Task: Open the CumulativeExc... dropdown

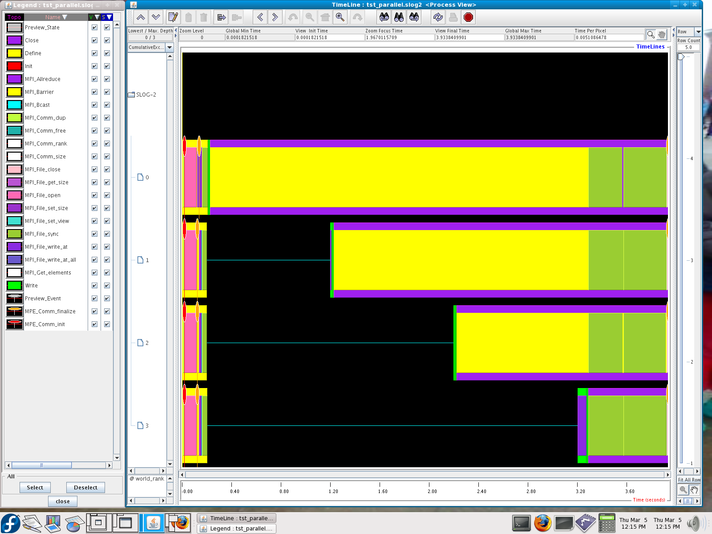Action: 170,47
